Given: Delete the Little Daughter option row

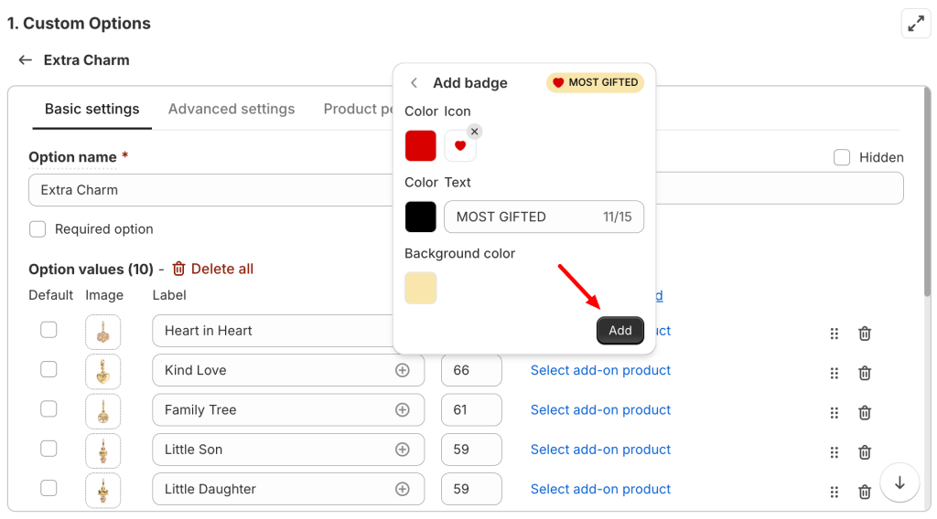Looking at the screenshot, I should (x=864, y=492).
